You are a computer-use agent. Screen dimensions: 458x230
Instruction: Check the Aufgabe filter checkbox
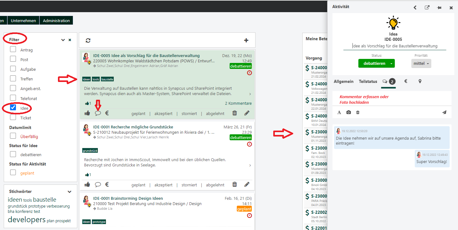click(13, 69)
